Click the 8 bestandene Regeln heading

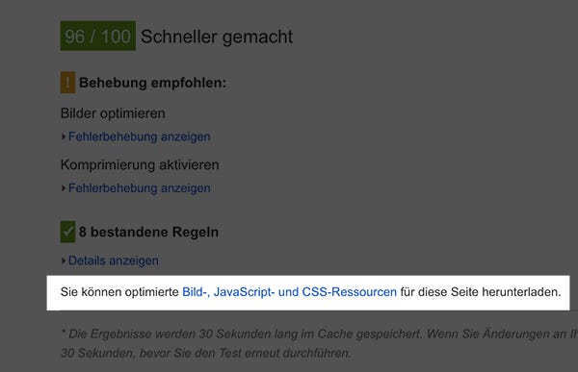(148, 233)
